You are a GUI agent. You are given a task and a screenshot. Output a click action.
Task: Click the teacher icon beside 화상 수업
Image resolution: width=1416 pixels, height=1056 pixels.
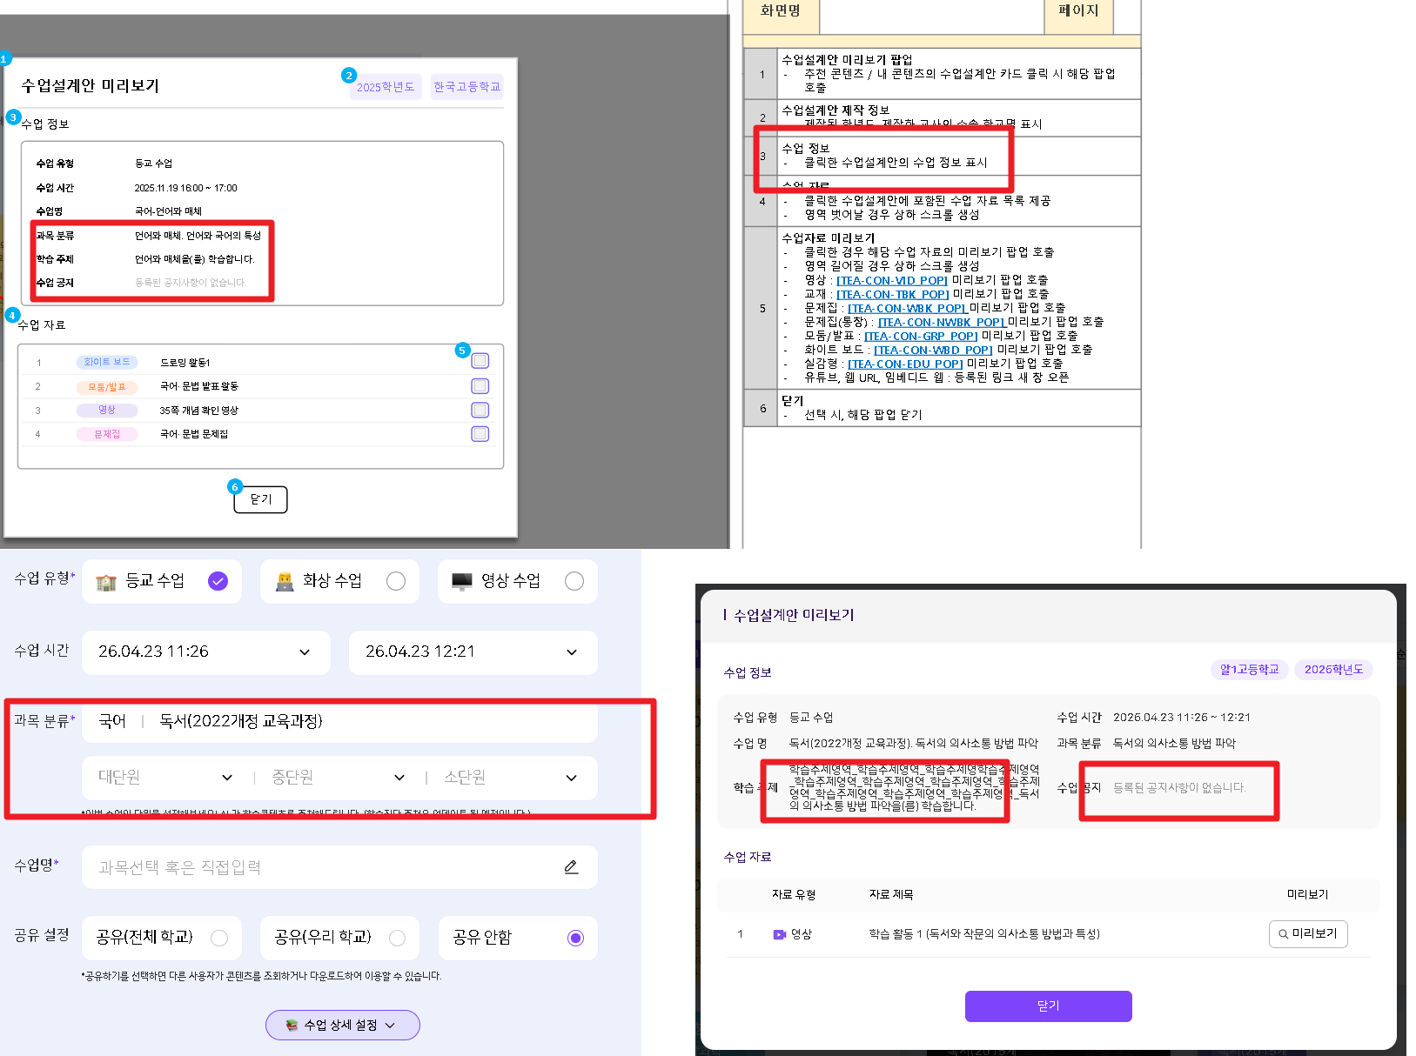[285, 582]
